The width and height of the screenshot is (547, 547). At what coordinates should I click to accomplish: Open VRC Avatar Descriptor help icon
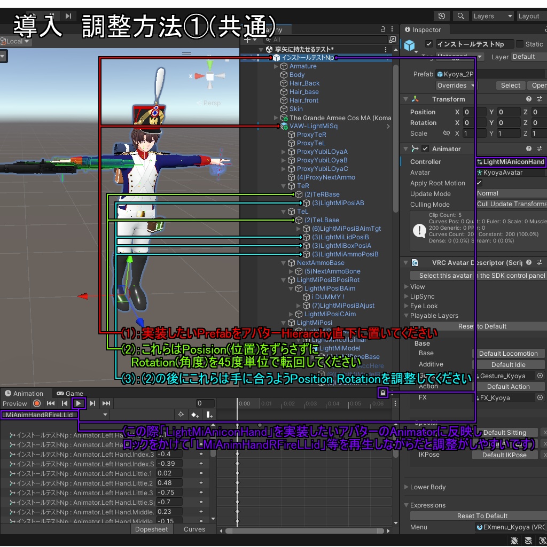(x=529, y=262)
